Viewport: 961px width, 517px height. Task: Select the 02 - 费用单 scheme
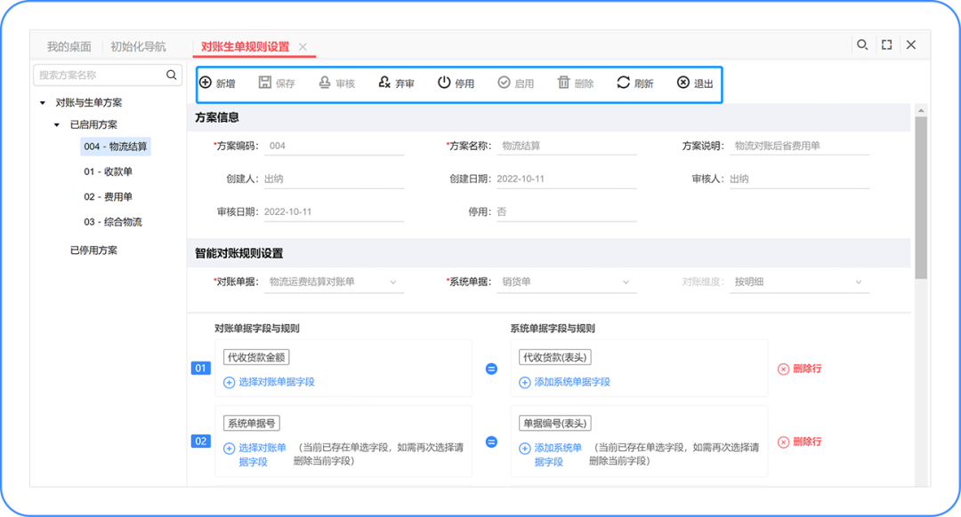coord(108,196)
